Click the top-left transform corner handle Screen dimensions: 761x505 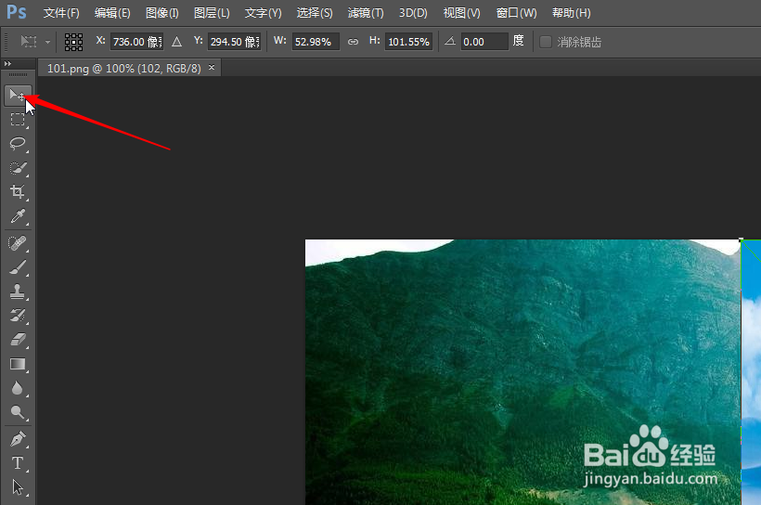coord(742,240)
